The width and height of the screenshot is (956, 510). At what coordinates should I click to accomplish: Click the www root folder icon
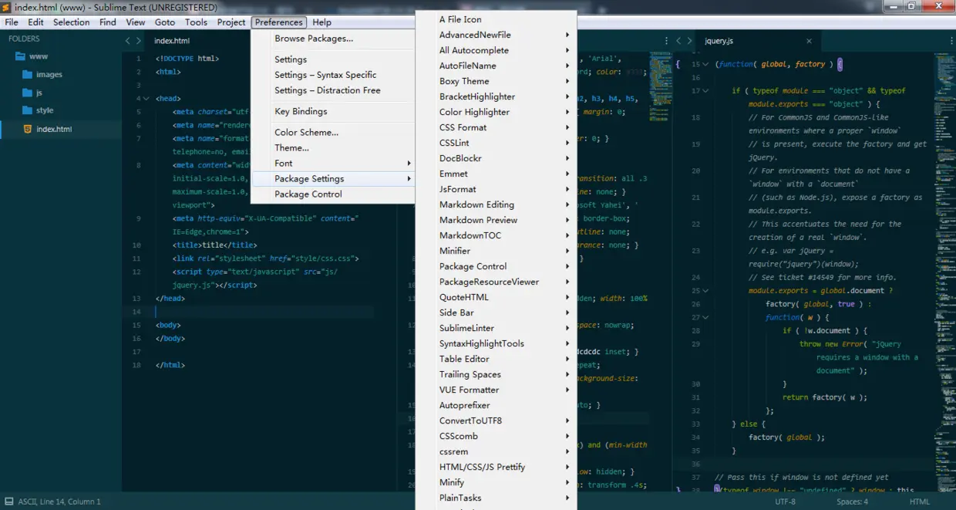(21, 56)
